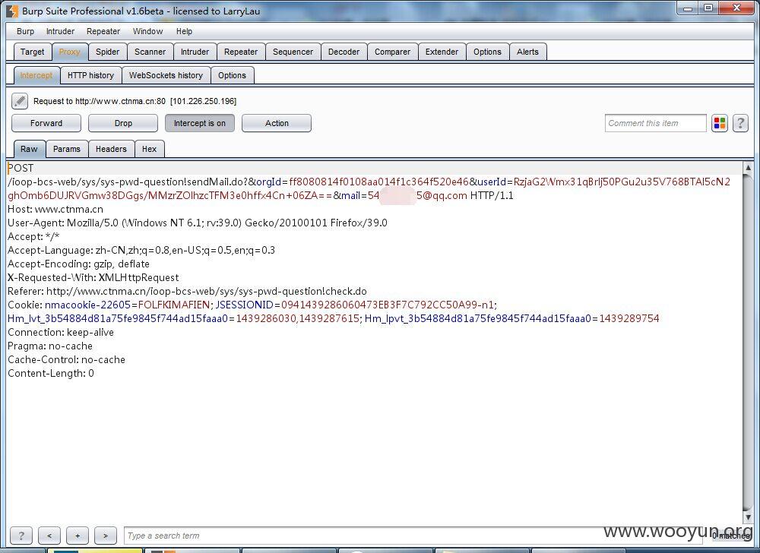This screenshot has height=553, width=760.
Task: Go to previous search match arrow
Action: [x=49, y=536]
